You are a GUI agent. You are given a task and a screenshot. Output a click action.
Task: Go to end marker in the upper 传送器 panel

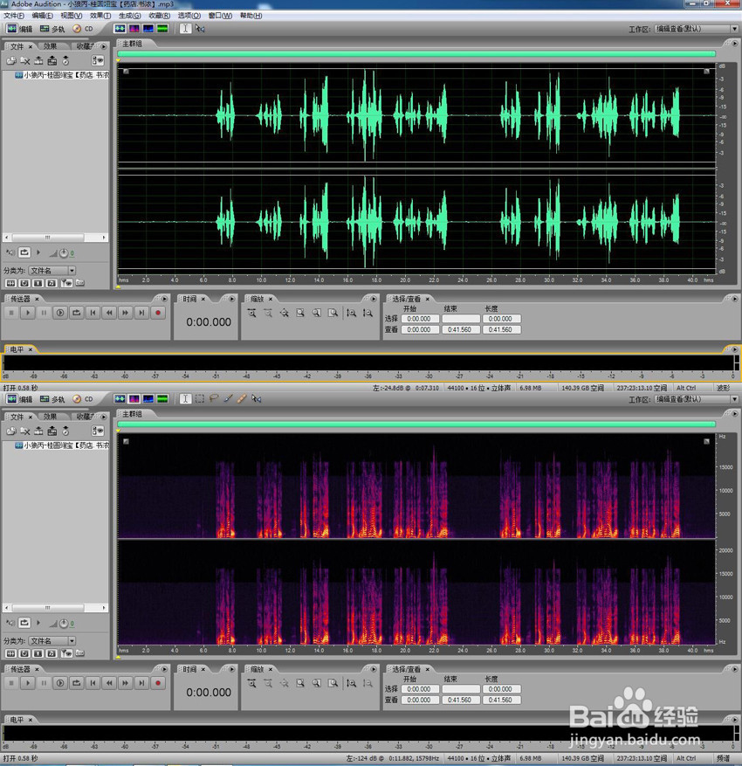coord(141,313)
